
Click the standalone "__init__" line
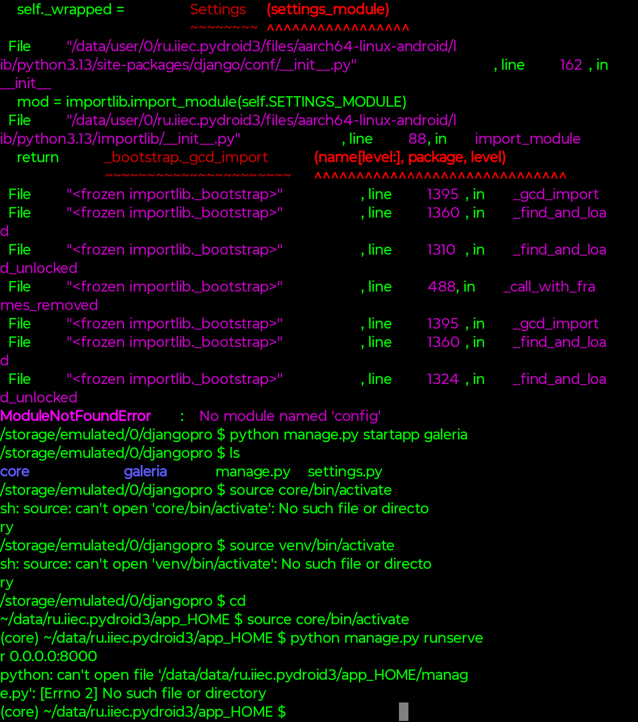coord(26,83)
